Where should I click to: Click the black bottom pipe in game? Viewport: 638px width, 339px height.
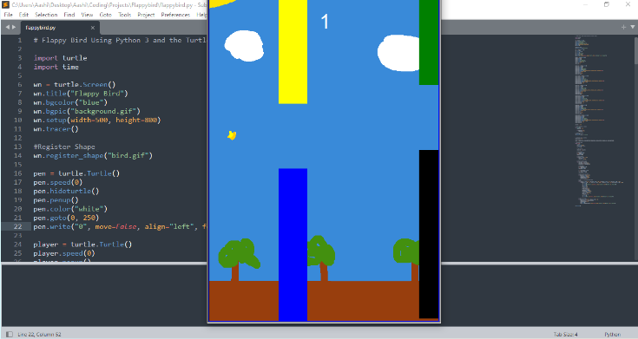coord(429,234)
